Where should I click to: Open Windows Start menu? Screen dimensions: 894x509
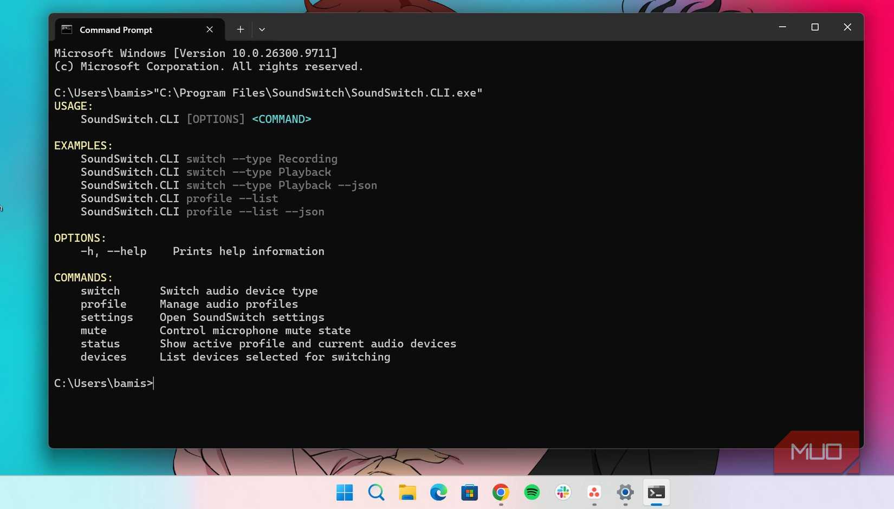345,493
